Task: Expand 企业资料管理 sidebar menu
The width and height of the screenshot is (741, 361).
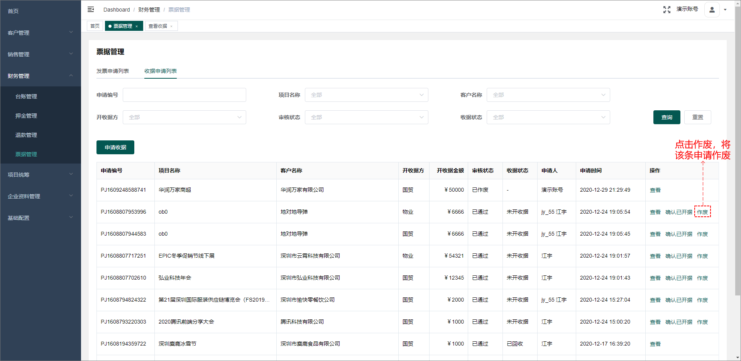Action: pos(41,196)
